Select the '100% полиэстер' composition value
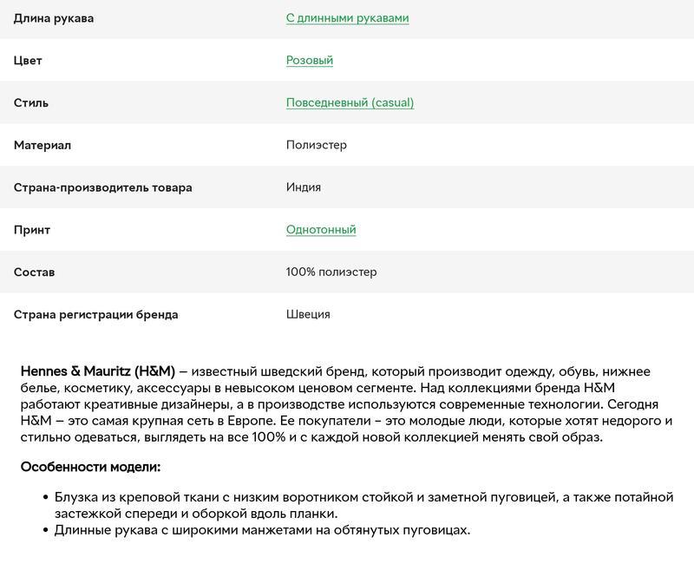Image resolution: width=694 pixels, height=564 pixels. pos(331,272)
